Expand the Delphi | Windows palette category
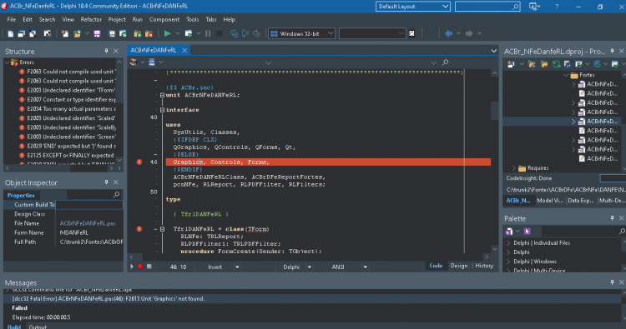 coord(508,262)
